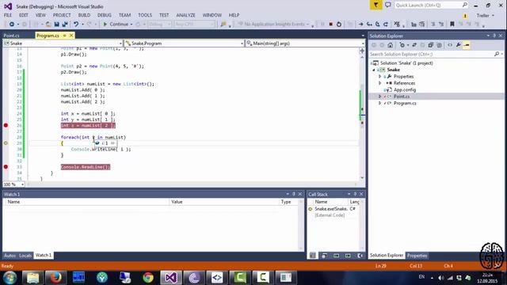Switch to the Locals tab
This screenshot has width=507, height=285.
[25, 255]
